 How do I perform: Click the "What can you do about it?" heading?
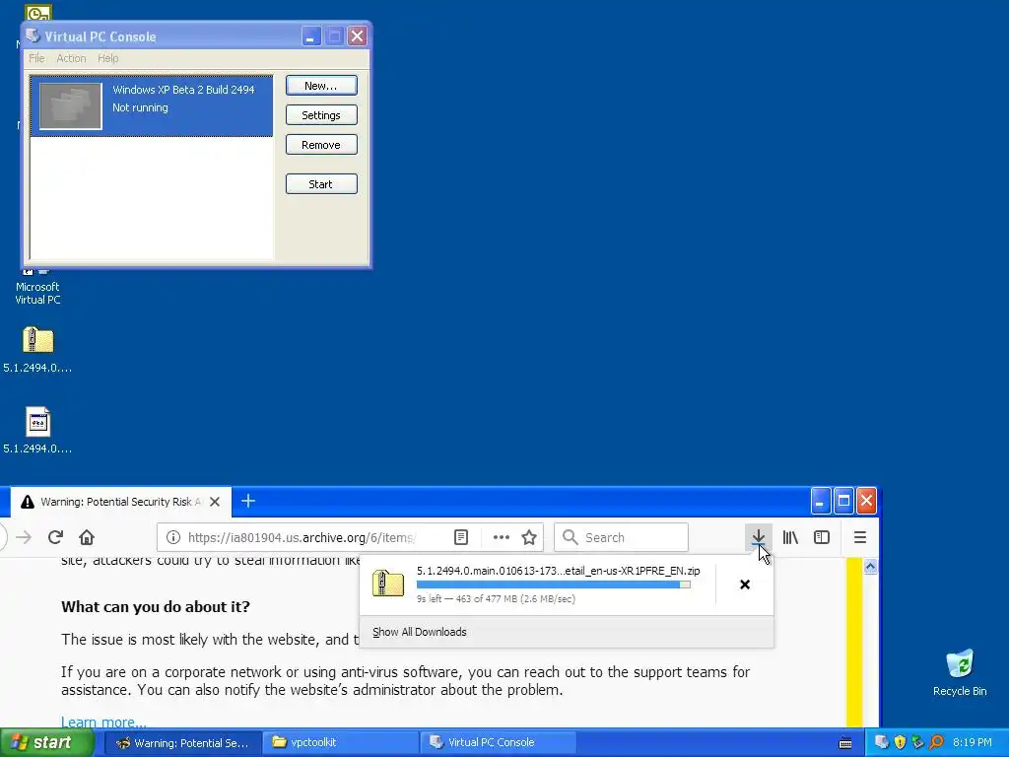pos(155,607)
